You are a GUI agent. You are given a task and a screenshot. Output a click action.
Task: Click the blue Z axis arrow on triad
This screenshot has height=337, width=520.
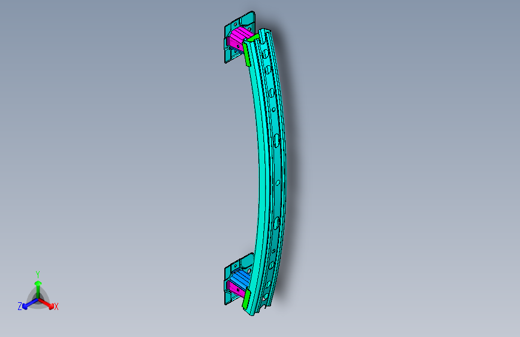30,303
